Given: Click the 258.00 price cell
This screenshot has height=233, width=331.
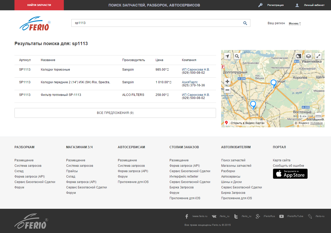Looking at the screenshot, I should pos(162,95).
